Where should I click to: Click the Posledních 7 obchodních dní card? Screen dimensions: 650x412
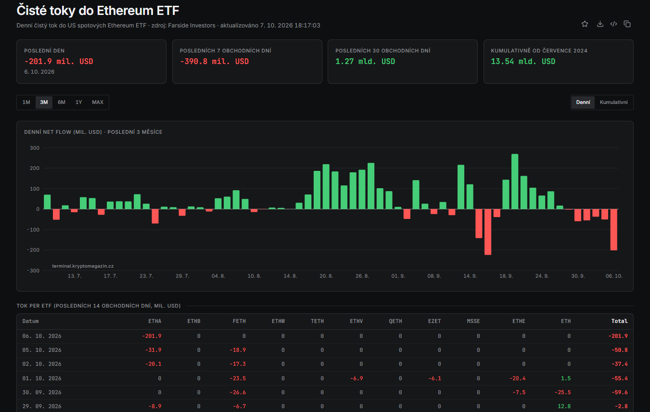point(247,62)
